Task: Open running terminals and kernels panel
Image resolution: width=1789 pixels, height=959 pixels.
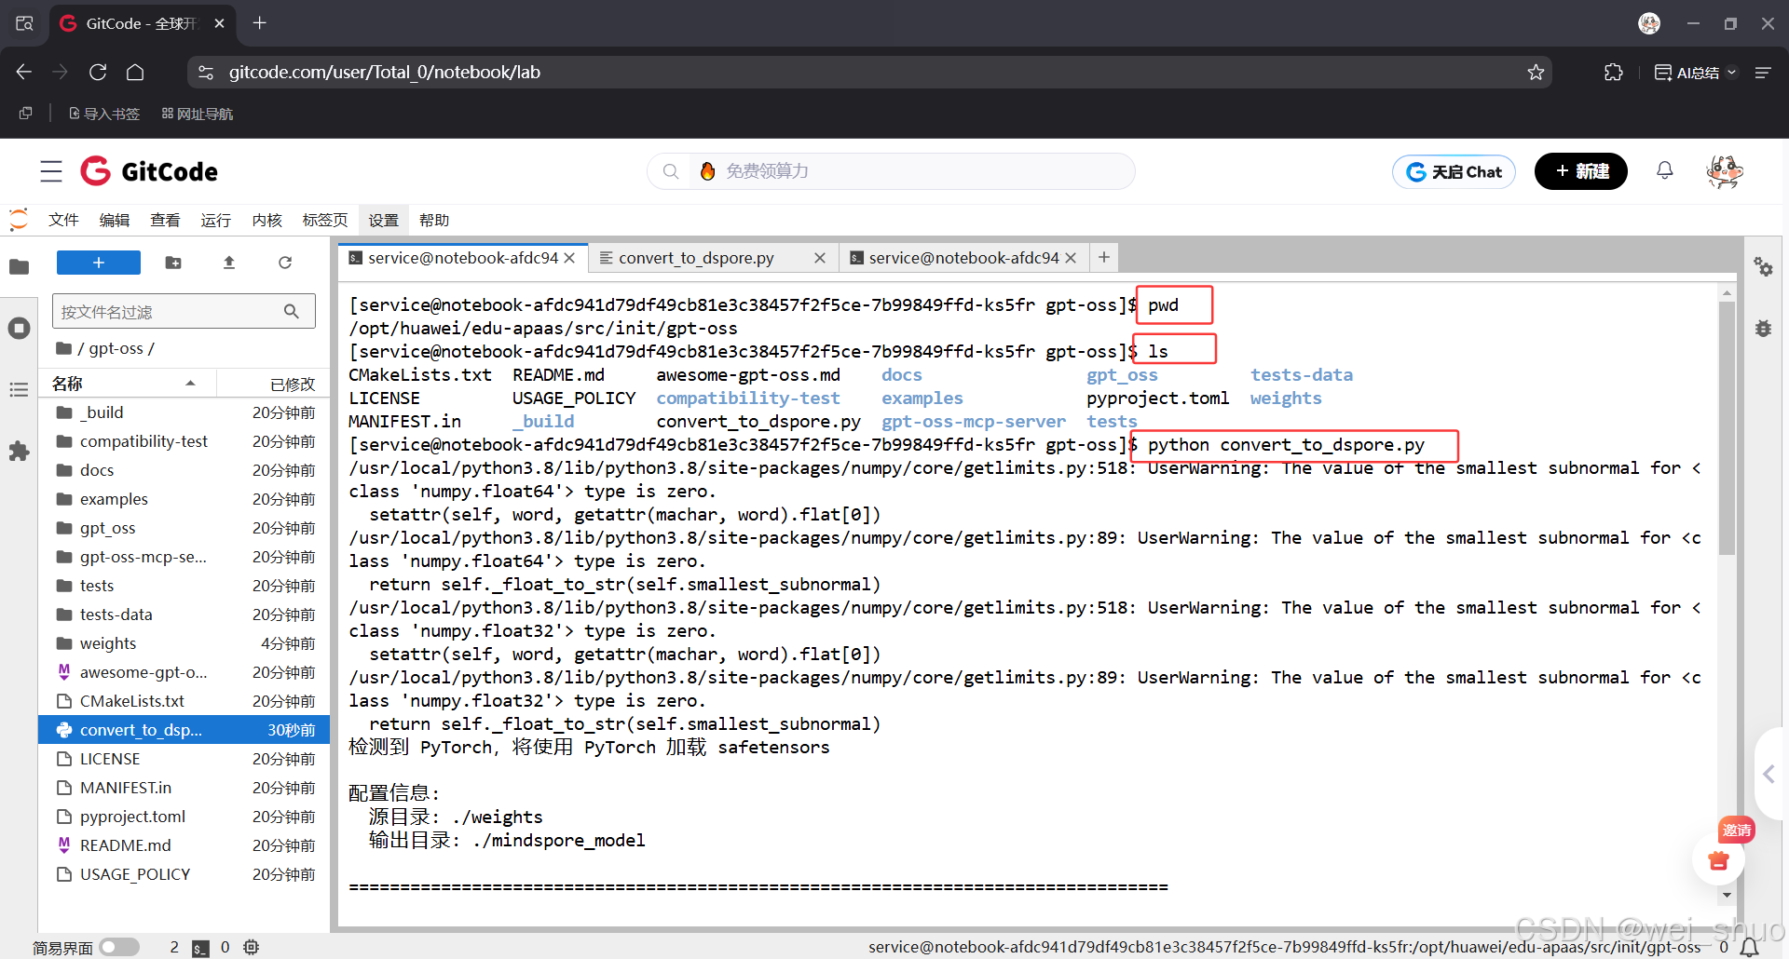Action: coord(19,329)
